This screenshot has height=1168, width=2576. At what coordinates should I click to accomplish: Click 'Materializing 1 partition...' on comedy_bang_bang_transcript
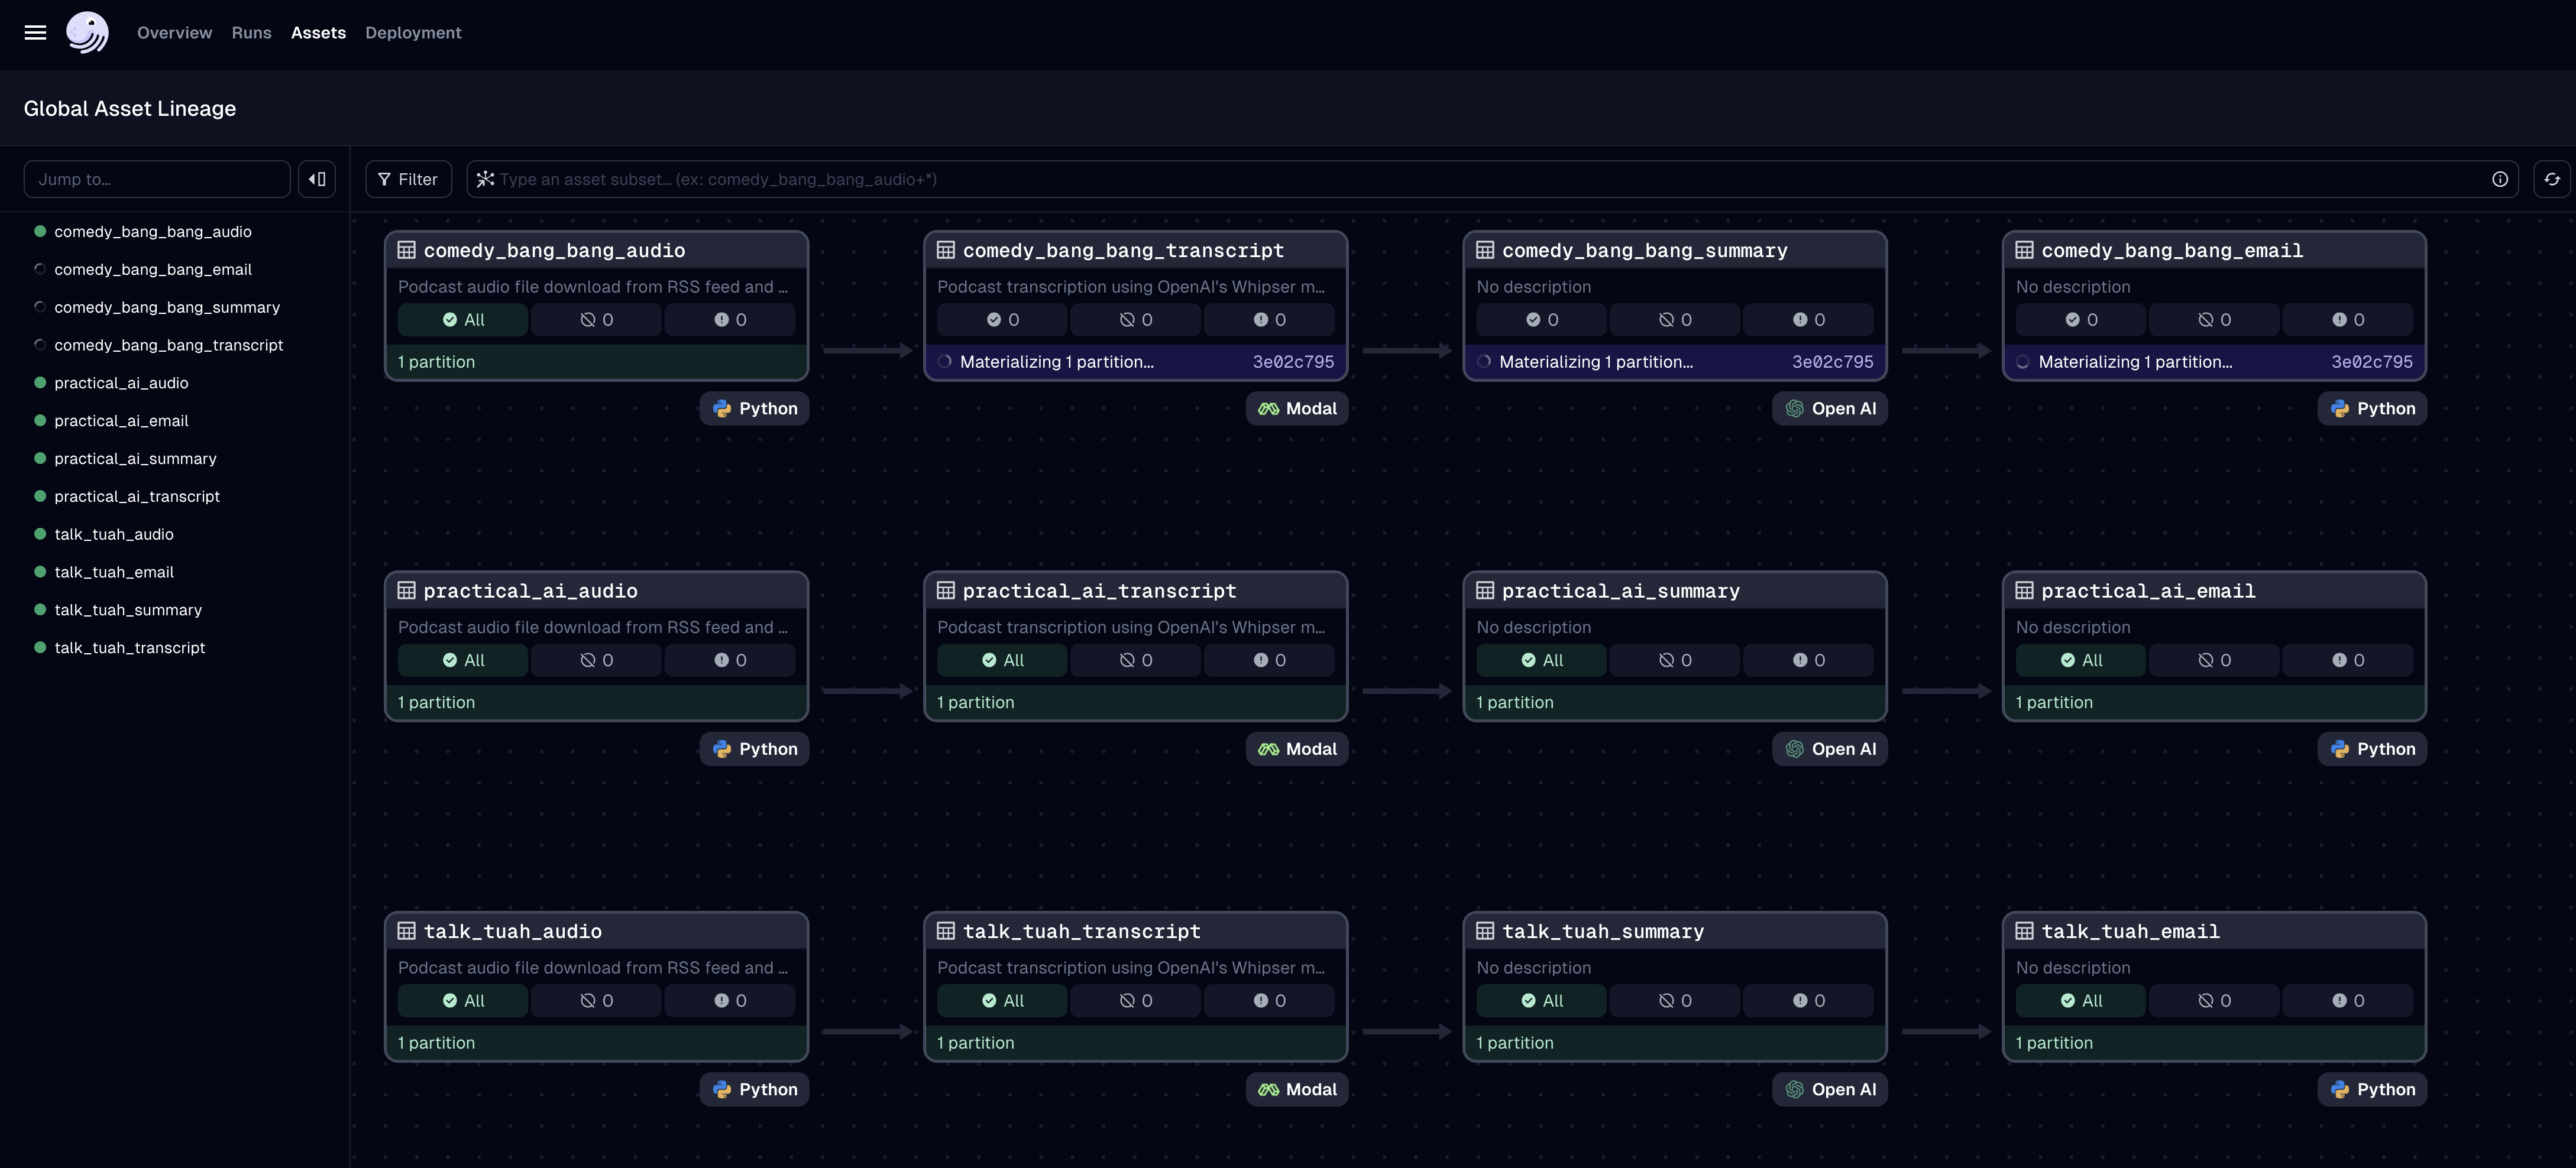pyautogui.click(x=1056, y=363)
